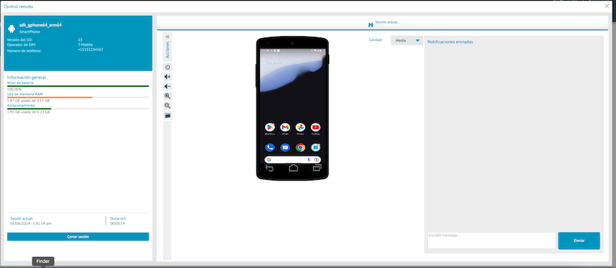Launch Chrome browser on the phone
616x268 pixels.
pos(300,148)
